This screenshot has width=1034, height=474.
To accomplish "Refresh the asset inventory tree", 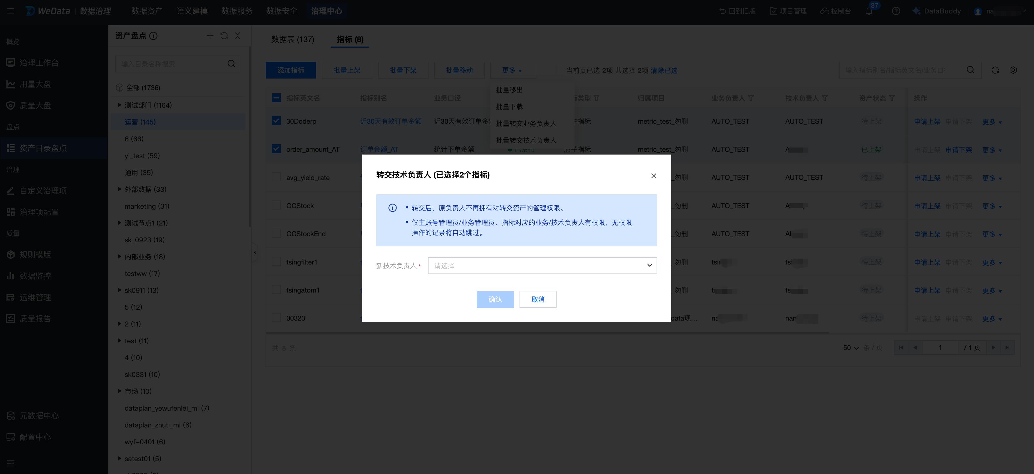I will [x=224, y=36].
